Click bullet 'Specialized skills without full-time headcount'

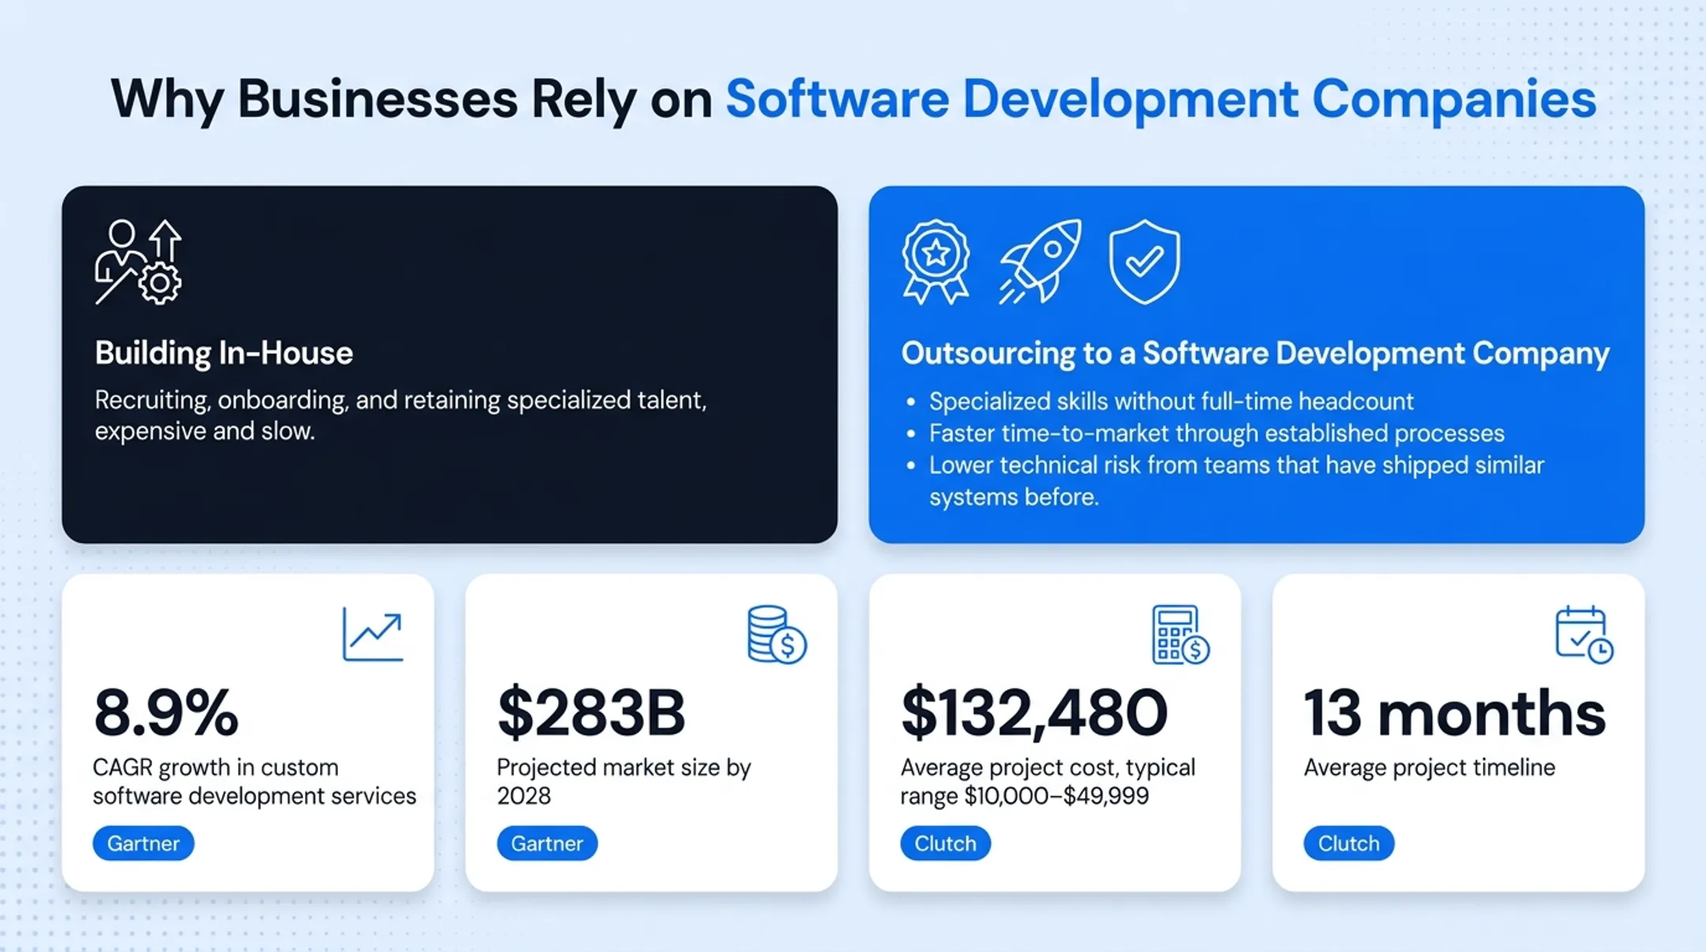pos(1171,401)
